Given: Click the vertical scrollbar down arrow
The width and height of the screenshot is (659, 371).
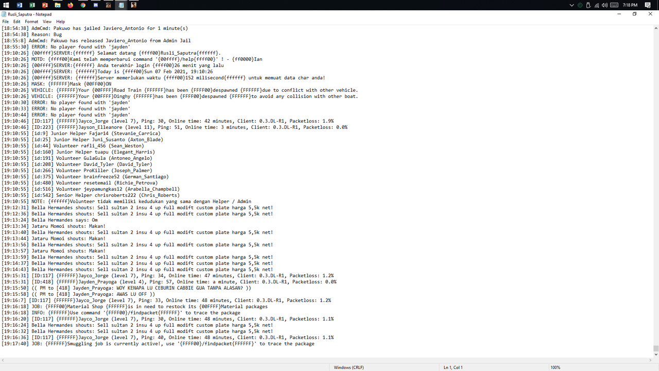Looking at the screenshot, I should pos(656,355).
